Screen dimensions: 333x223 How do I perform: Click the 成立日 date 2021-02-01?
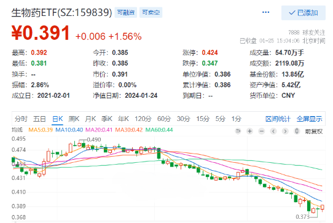point(53,95)
